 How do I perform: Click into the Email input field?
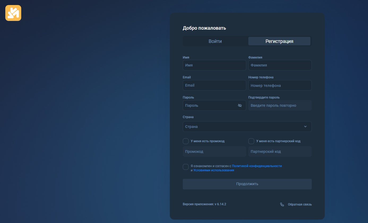point(214,85)
